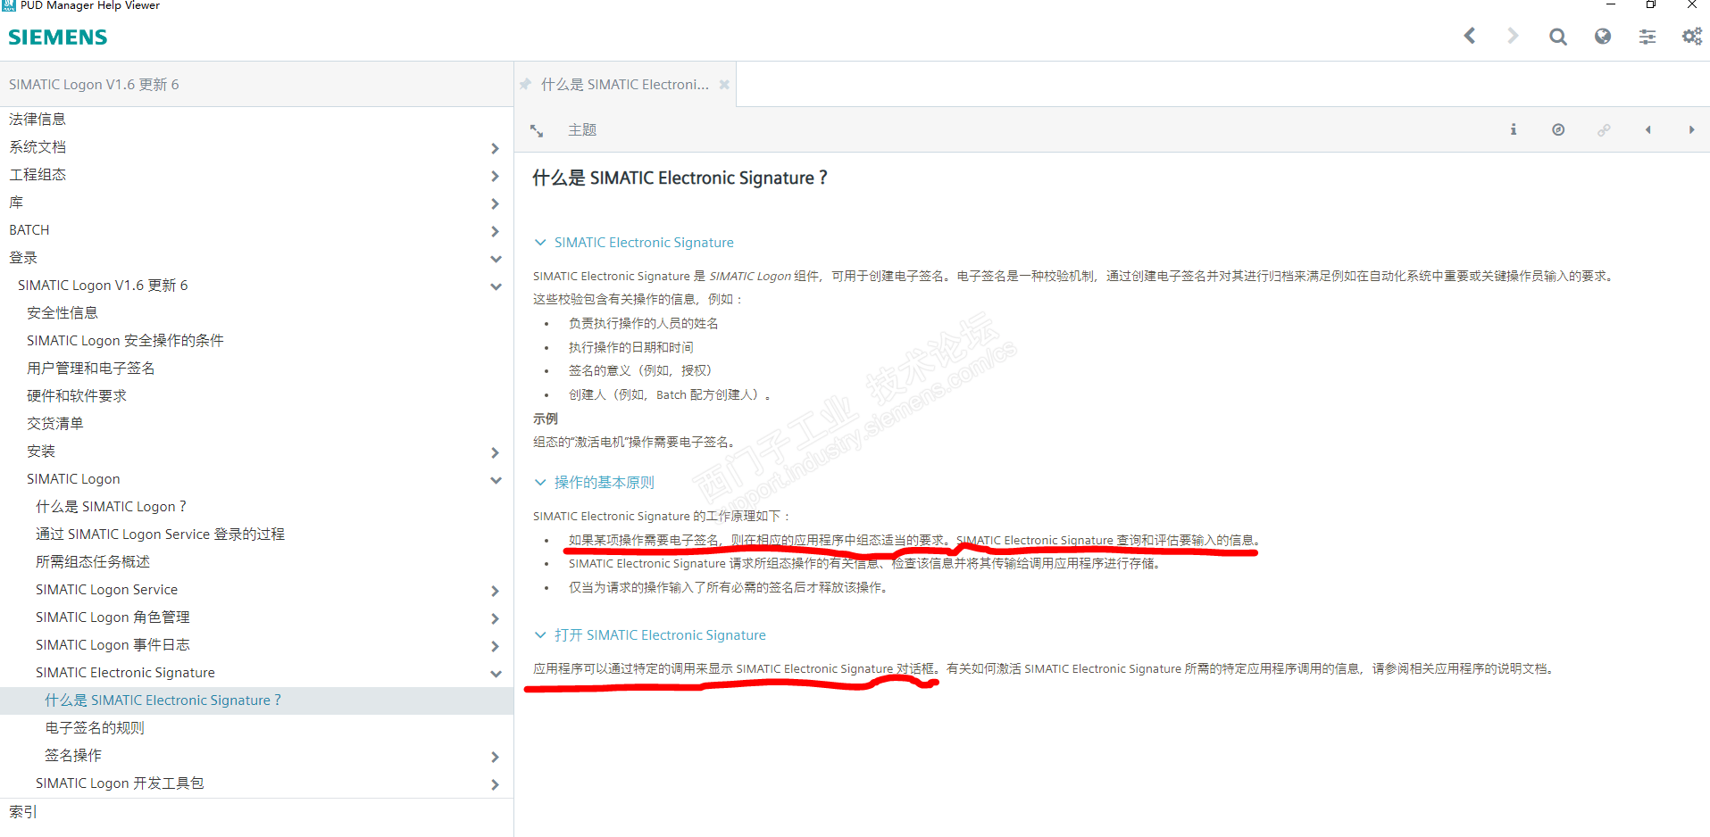Switch to the 什么是 SIMATIC Electroni... tab
This screenshot has width=1710, height=837.
625,85
